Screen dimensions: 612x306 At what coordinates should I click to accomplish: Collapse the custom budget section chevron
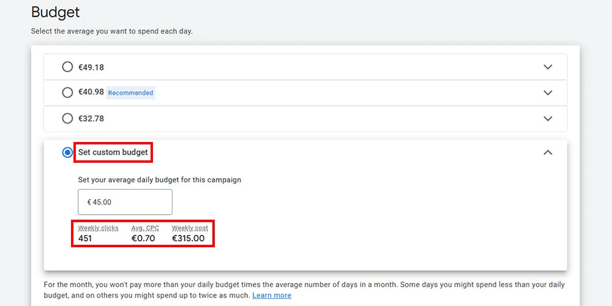(x=548, y=152)
